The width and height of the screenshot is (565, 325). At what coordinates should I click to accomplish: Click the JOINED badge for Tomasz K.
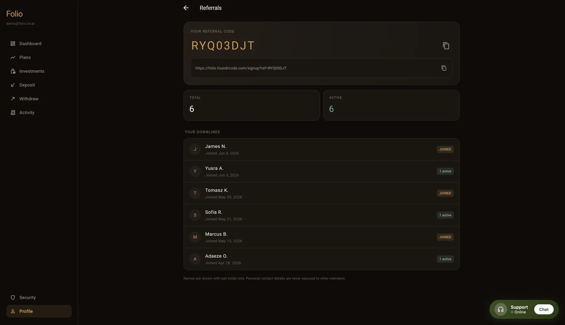tap(445, 193)
